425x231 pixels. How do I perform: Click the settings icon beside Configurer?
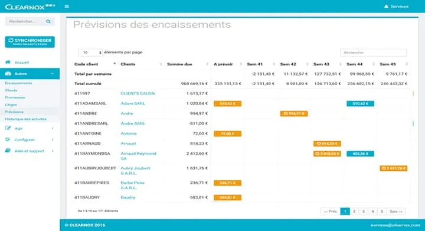8,139
